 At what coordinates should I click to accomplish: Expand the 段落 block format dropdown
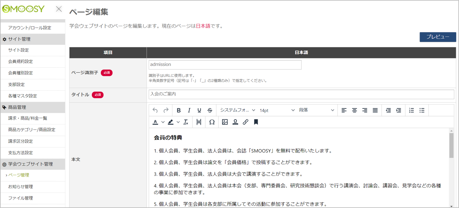[x=317, y=110]
